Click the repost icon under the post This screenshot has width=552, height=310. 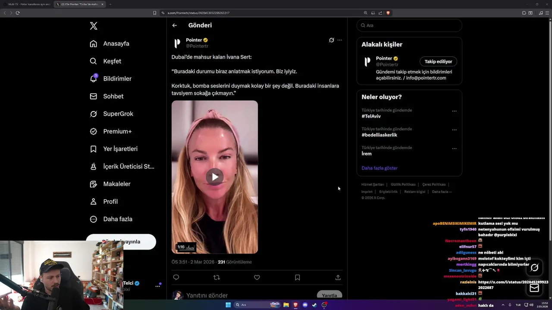pos(216,277)
